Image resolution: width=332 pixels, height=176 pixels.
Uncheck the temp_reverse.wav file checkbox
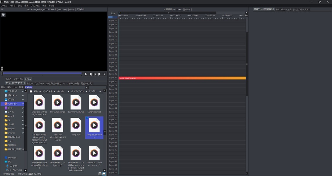(x=87, y=118)
